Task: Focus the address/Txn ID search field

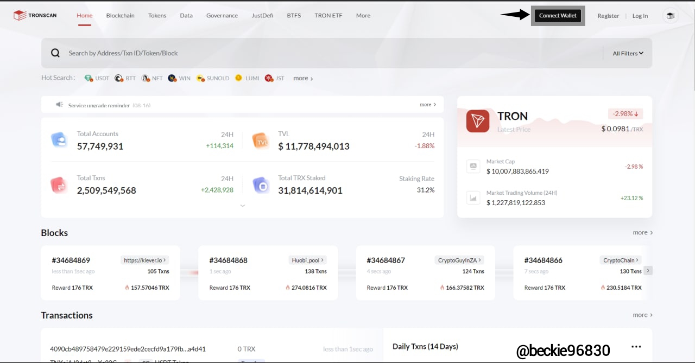Action: pos(331,53)
